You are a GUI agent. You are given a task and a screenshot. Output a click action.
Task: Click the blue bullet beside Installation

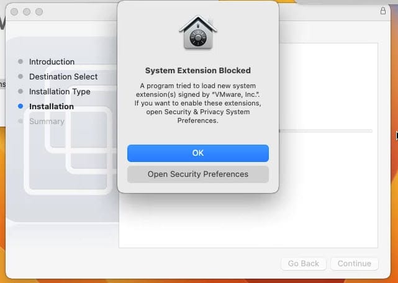pyautogui.click(x=20, y=106)
